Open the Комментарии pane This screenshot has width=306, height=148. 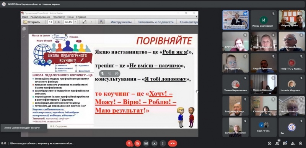[x=189, y=22]
